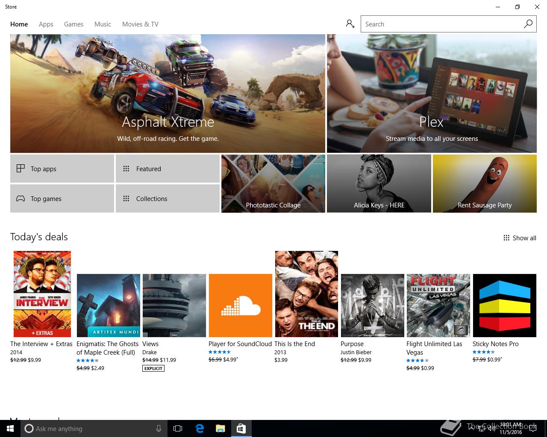Open Enigmatis Ghosts of Maple Creek cover
Image resolution: width=547 pixels, height=437 pixels.
[x=108, y=306]
